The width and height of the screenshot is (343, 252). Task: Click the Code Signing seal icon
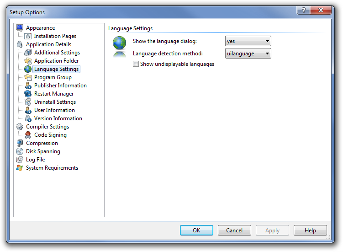(28, 135)
